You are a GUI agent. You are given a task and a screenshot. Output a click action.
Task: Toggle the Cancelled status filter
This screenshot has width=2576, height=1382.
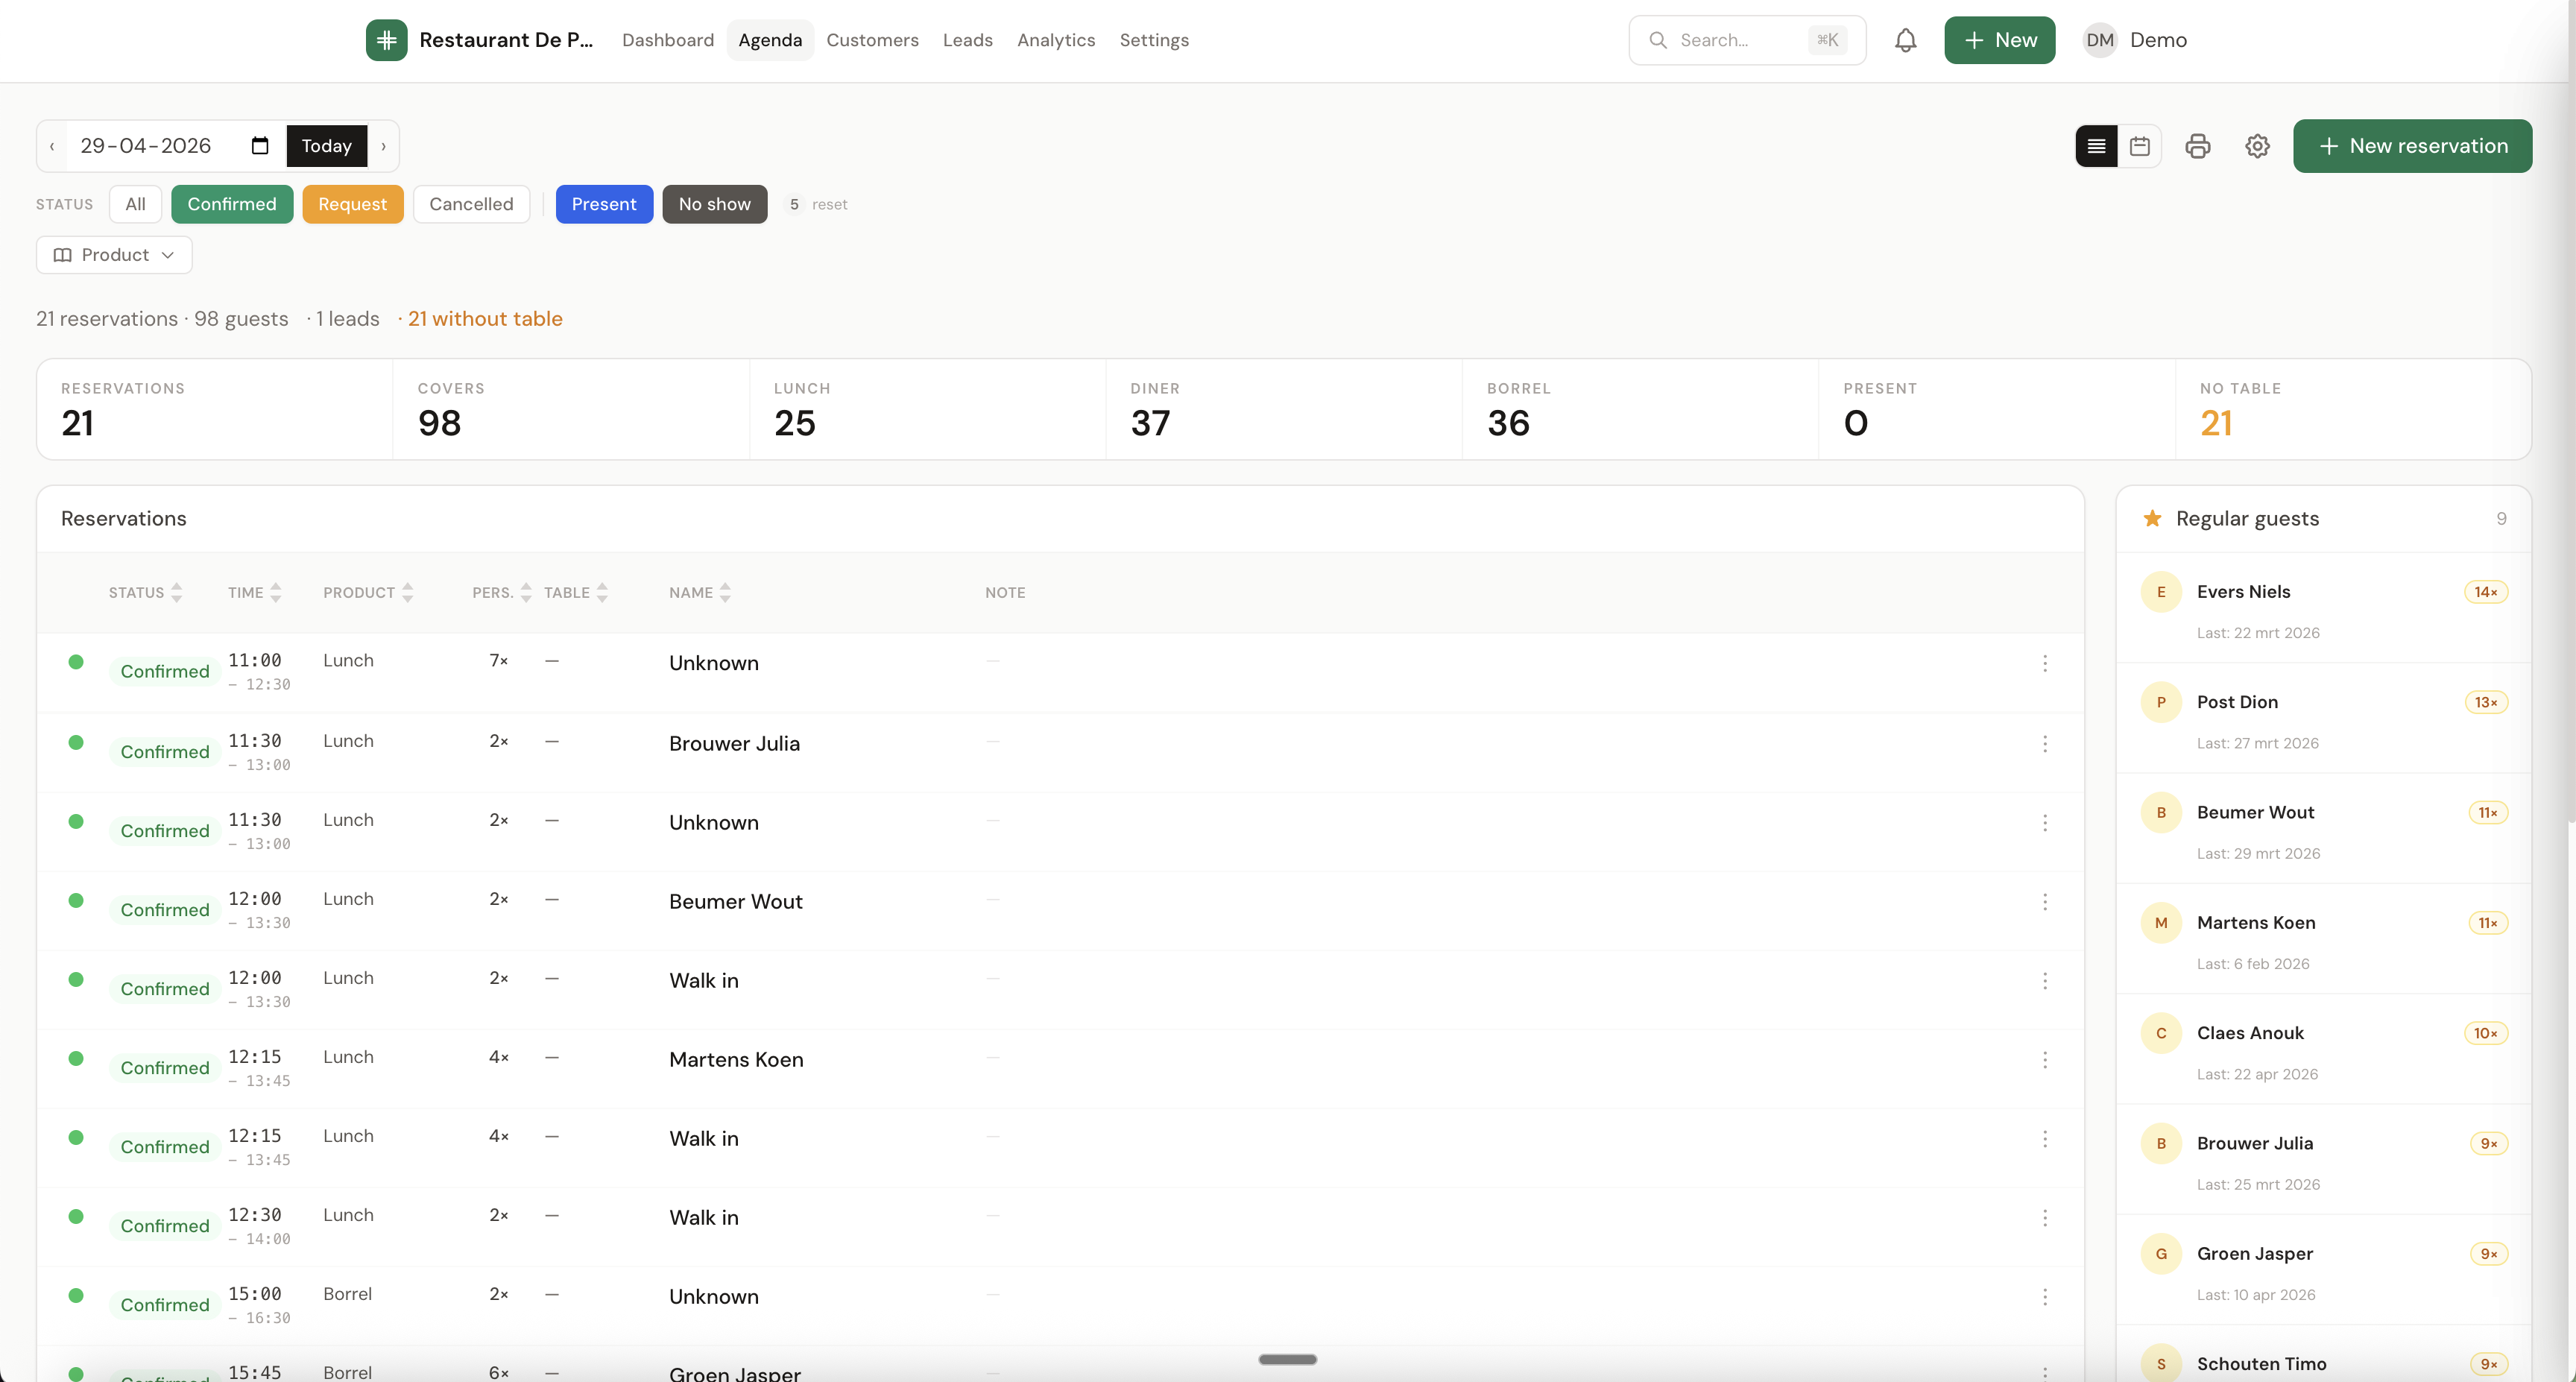(x=471, y=204)
